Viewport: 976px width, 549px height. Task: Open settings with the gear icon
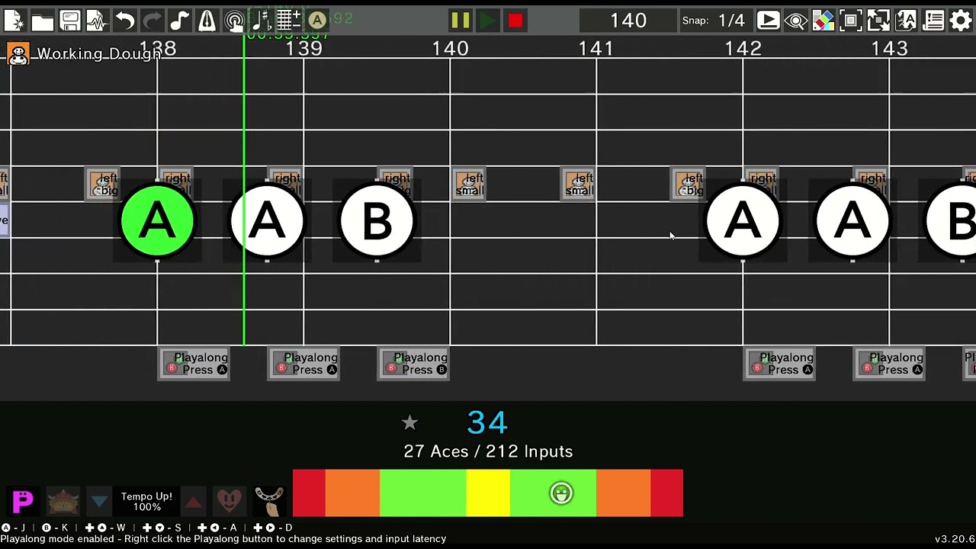point(960,21)
